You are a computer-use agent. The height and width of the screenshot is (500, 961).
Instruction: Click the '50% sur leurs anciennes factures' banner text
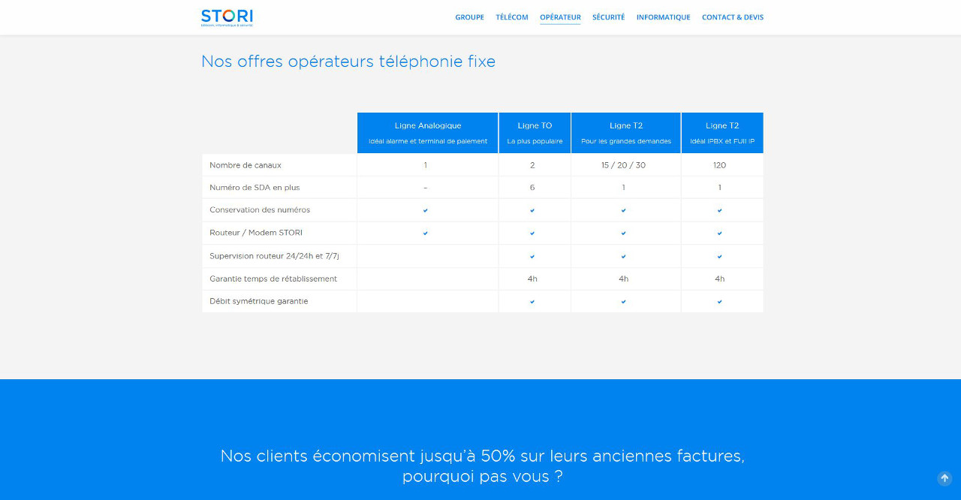(482, 456)
